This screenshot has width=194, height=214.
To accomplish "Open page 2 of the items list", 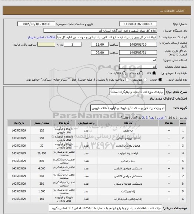I will tap(143, 118).
